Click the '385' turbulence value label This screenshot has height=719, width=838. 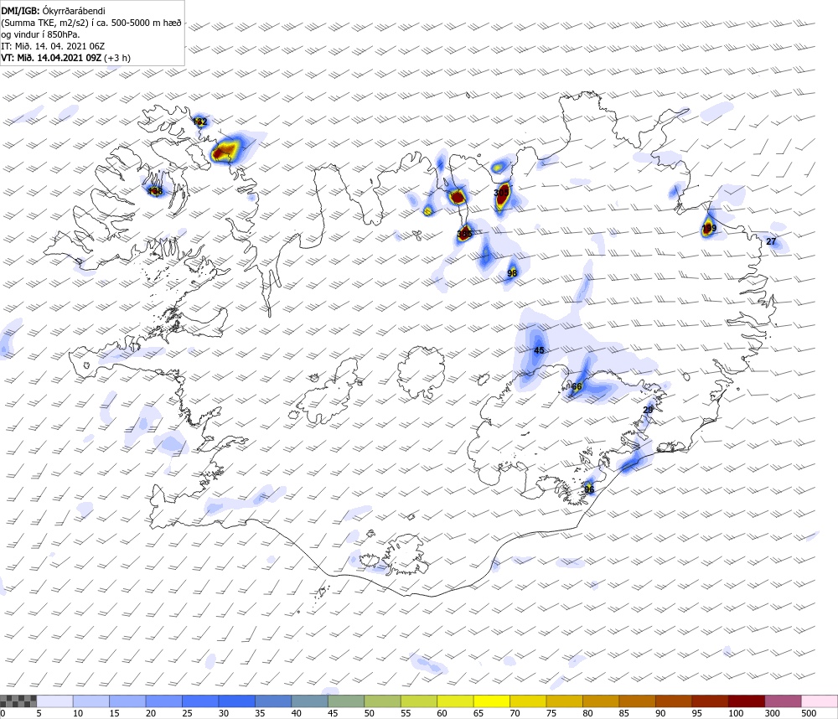pos(464,234)
